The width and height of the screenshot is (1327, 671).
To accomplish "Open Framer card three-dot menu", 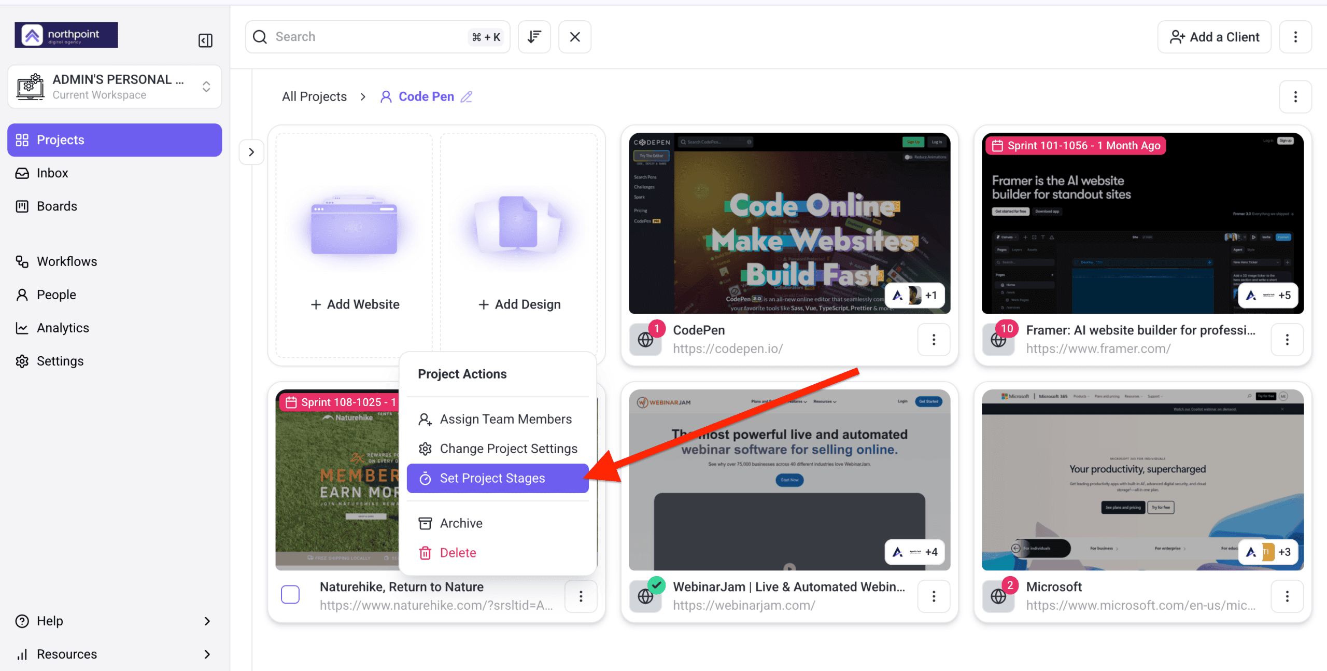I will point(1287,340).
